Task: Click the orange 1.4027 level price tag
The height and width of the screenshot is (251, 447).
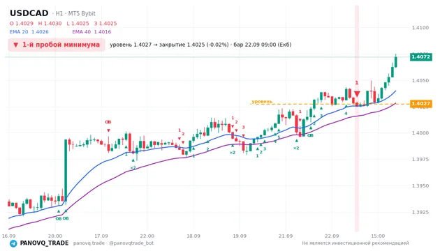Action: (x=420, y=104)
